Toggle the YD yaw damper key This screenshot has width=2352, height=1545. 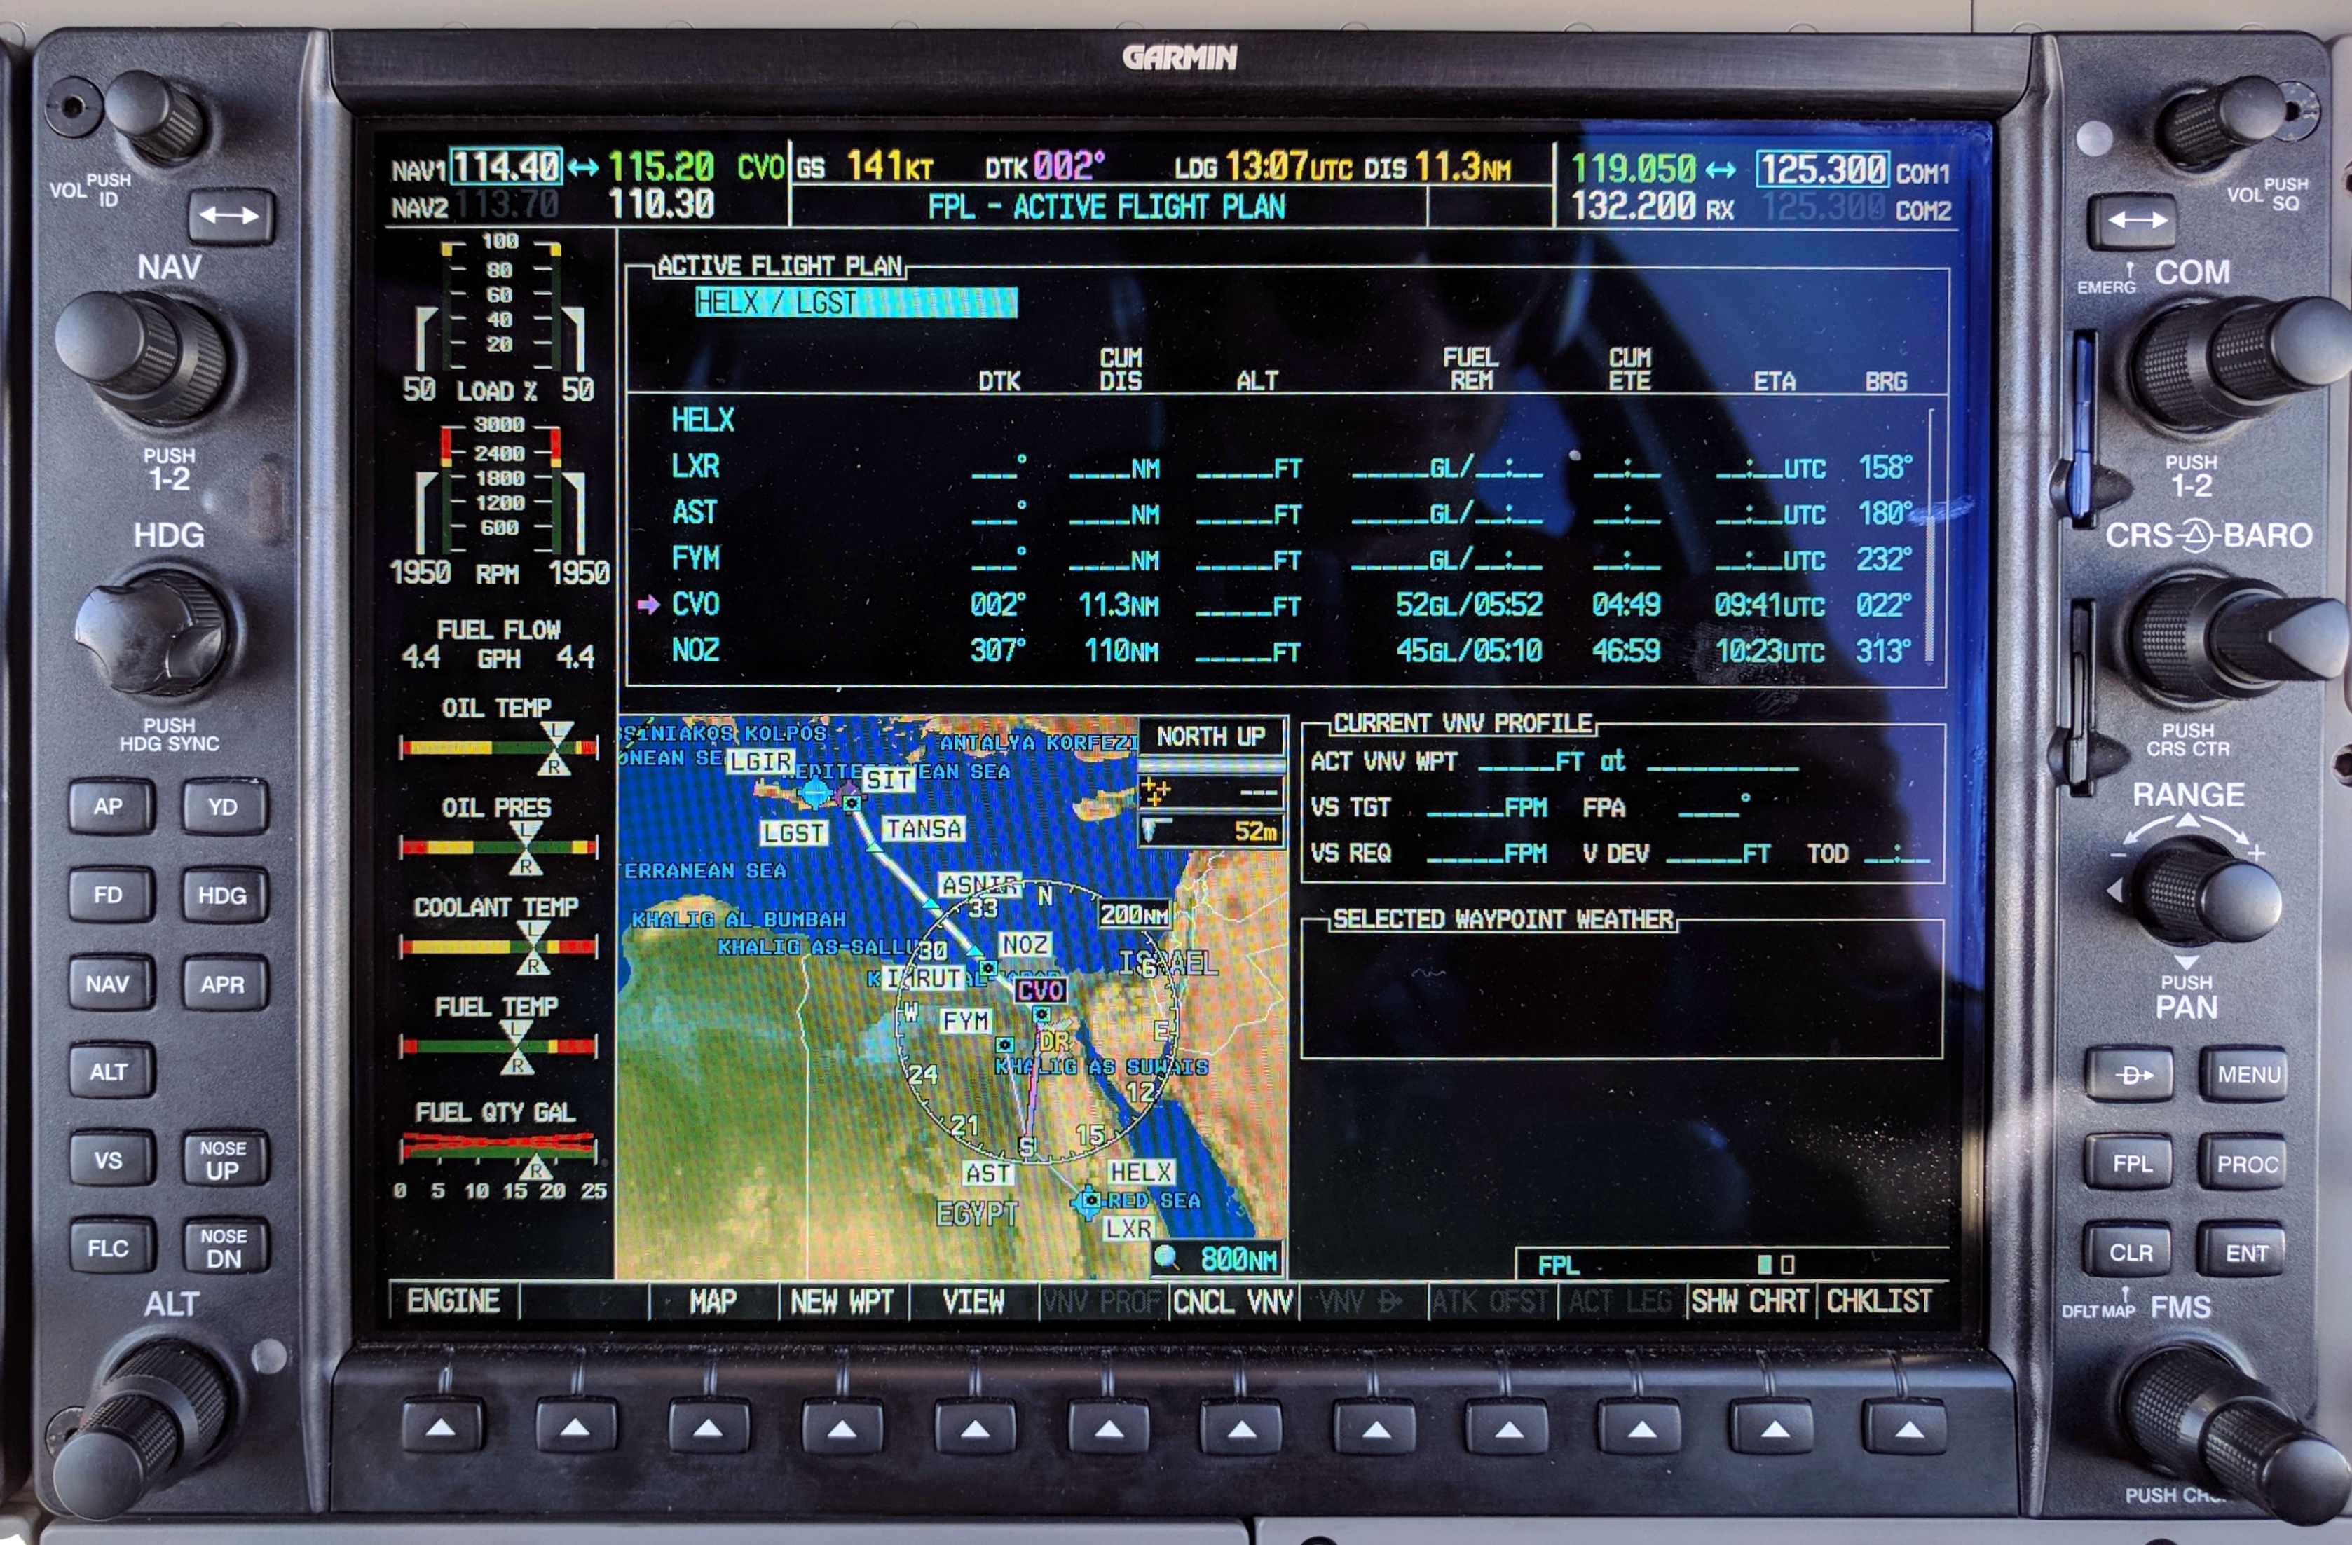click(x=222, y=807)
